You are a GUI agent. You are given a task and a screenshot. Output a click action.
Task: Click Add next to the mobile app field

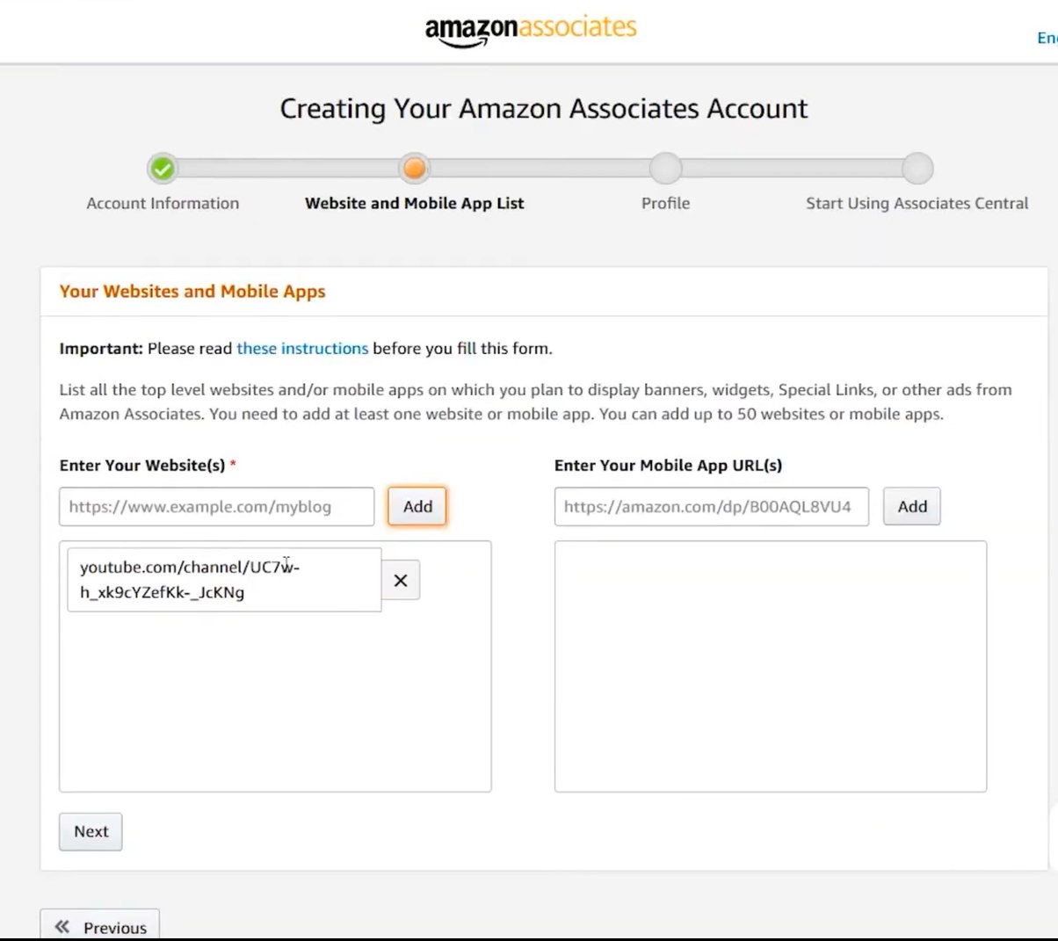912,507
